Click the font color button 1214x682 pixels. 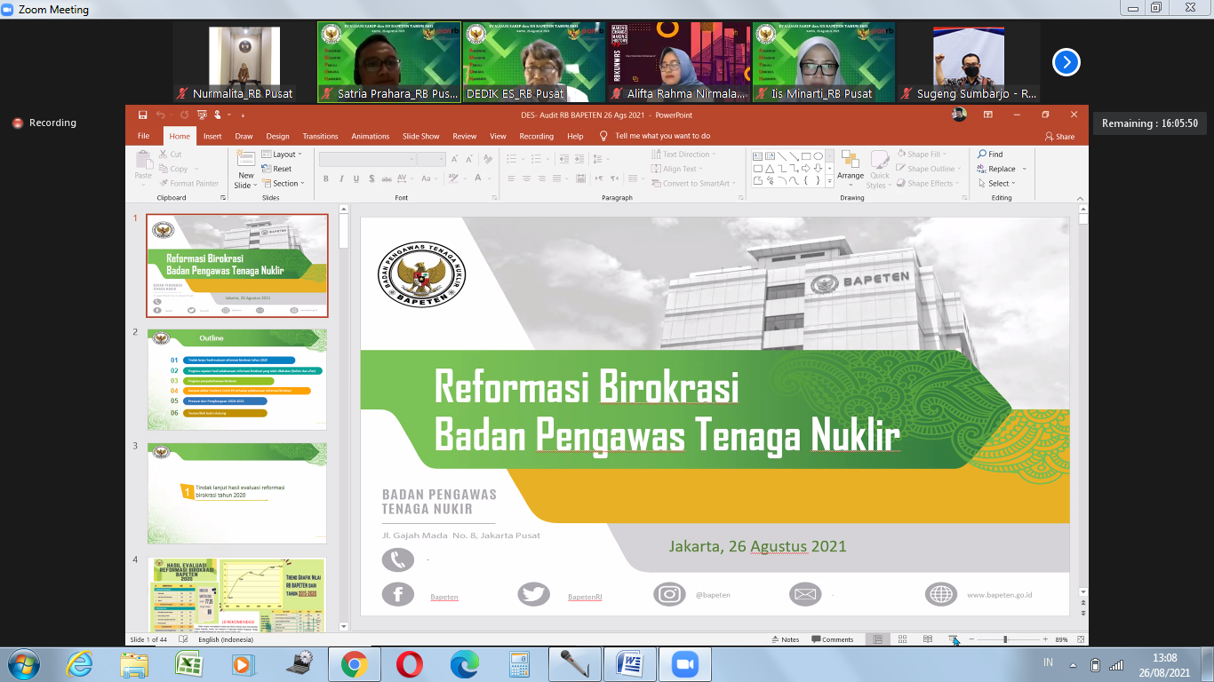(x=479, y=178)
